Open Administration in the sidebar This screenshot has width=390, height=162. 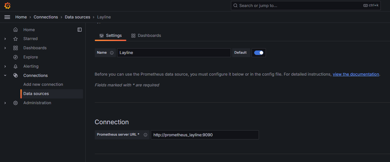tap(37, 103)
